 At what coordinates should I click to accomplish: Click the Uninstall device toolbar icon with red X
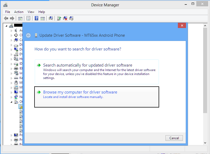[x=65, y=18]
